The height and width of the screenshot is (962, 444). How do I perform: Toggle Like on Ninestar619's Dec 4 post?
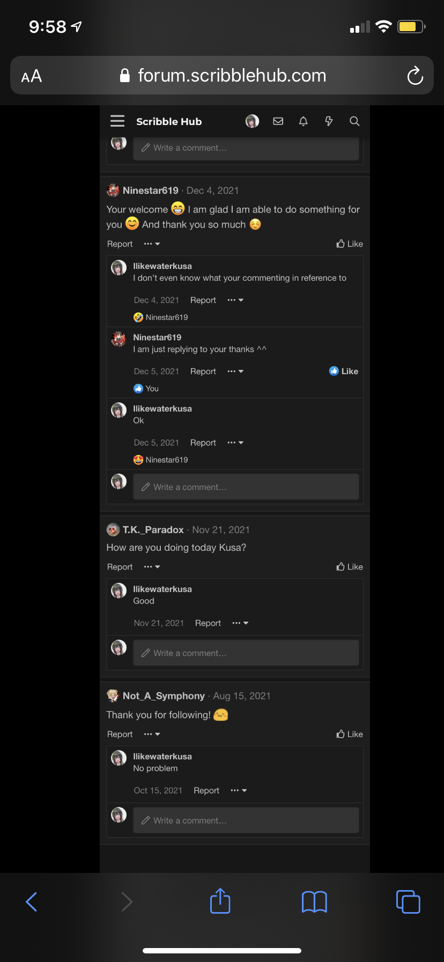tap(350, 244)
